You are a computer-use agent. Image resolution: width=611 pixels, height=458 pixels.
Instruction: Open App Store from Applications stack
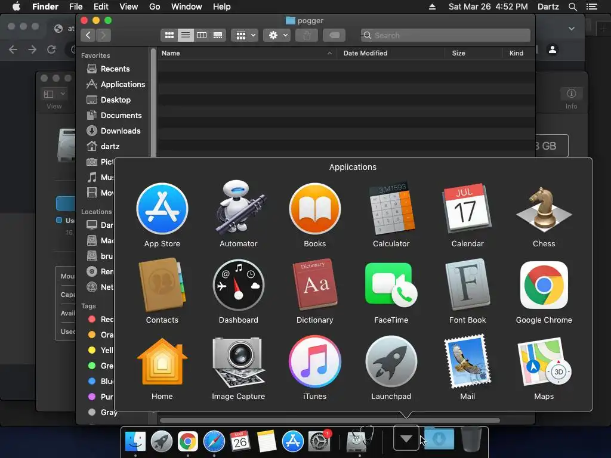coord(162,209)
